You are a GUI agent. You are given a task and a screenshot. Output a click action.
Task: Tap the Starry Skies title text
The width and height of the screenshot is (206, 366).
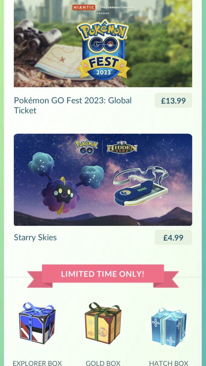pyautogui.click(x=35, y=237)
